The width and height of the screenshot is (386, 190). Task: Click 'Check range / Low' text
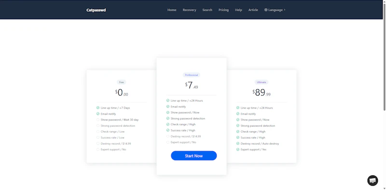point(112,132)
